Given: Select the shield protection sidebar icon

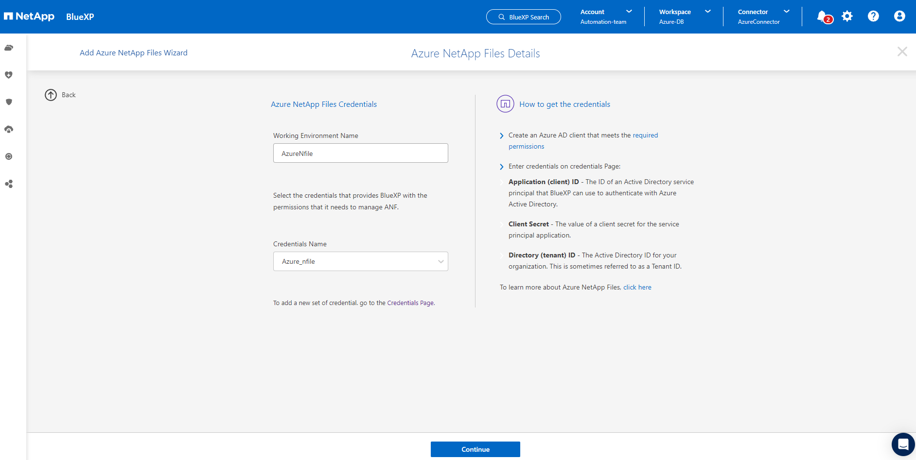Looking at the screenshot, I should point(9,102).
